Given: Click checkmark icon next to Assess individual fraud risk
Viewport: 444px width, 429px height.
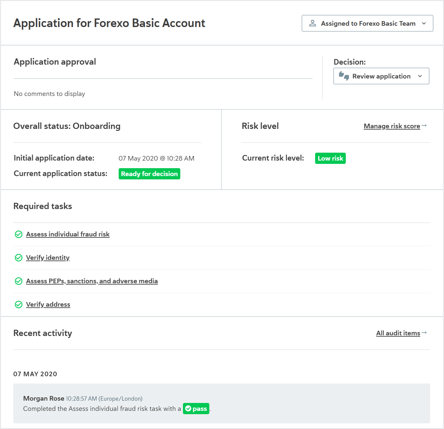Looking at the screenshot, I should point(19,234).
